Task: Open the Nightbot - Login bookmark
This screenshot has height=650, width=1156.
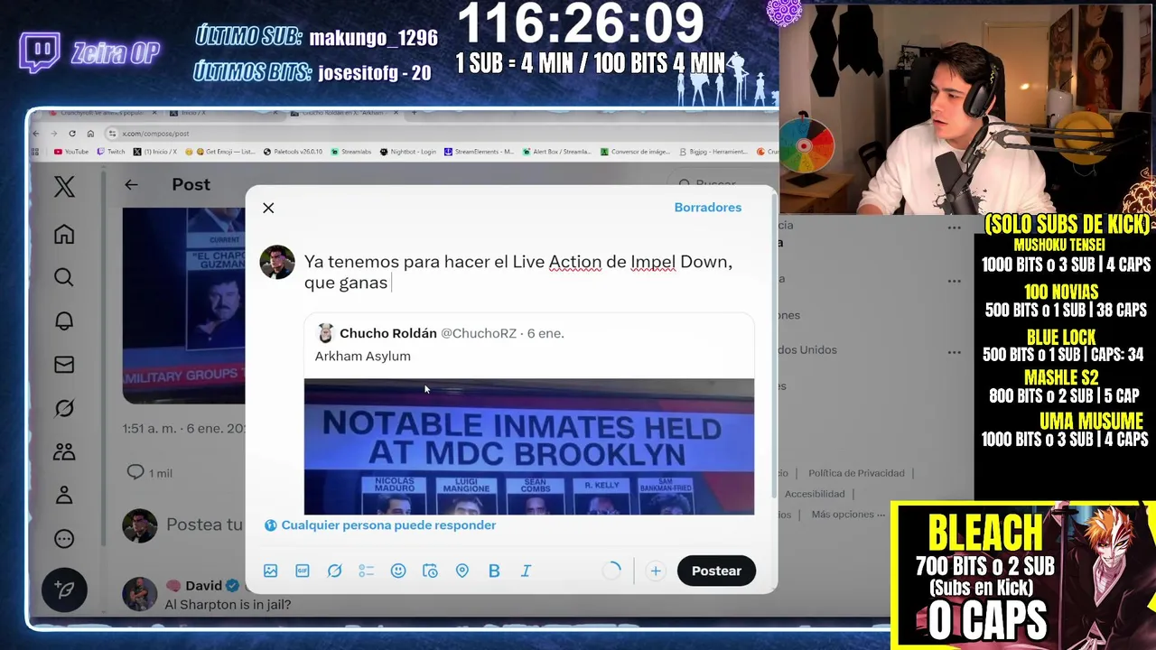Action: [408, 152]
